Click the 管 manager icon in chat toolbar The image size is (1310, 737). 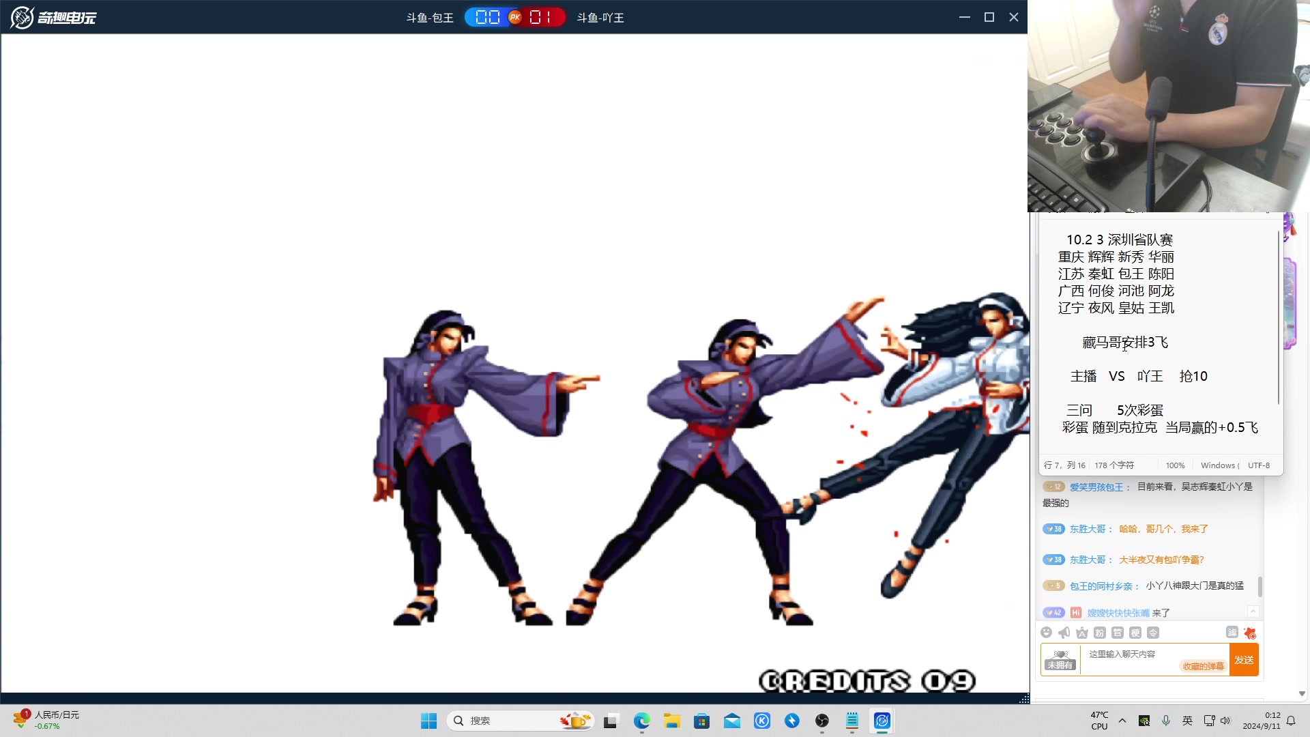(x=1118, y=633)
